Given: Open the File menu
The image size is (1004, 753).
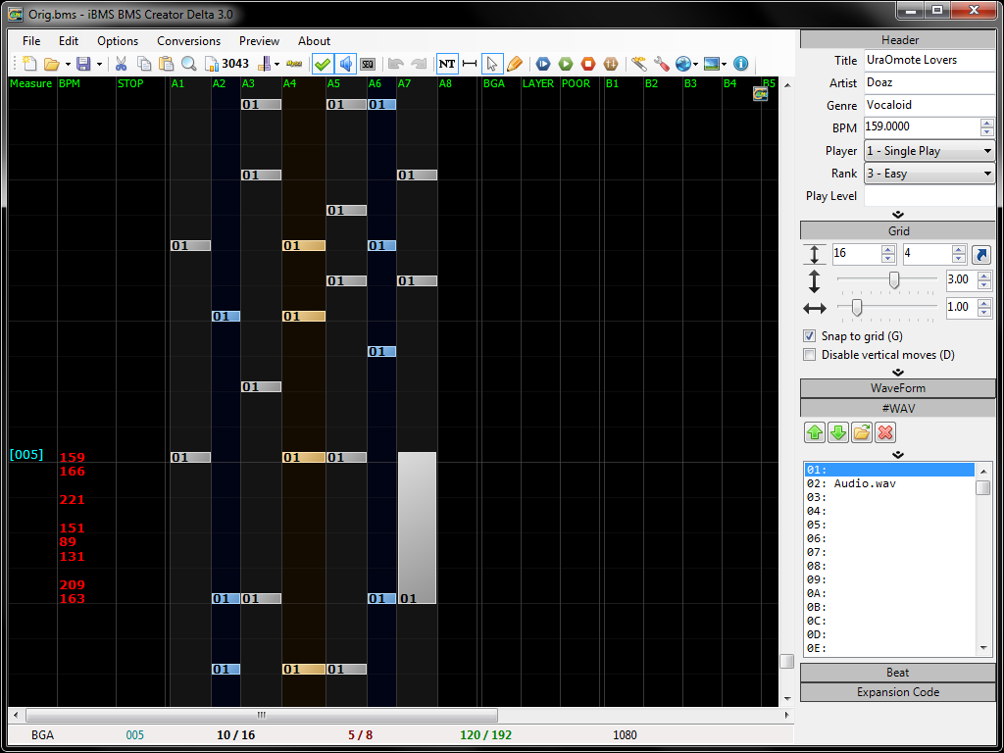Looking at the screenshot, I should tap(31, 41).
